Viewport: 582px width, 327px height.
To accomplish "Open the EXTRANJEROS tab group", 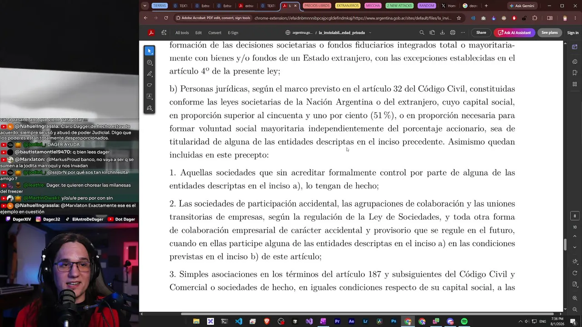I will pos(348,6).
